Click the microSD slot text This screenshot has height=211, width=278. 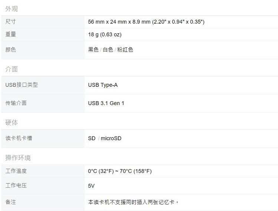(111, 138)
